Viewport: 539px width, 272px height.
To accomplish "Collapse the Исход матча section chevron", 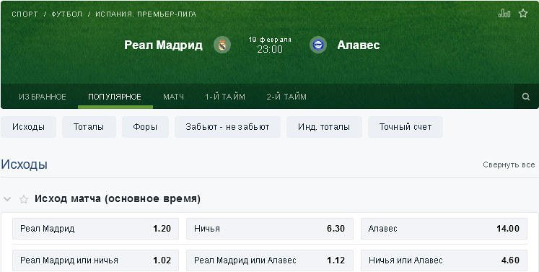I will [x=7, y=199].
